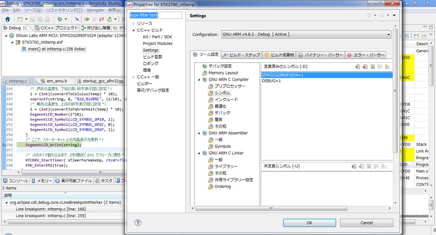The image size is (436, 235).
Task: Select Ordering under C Linker
Action: point(222,187)
